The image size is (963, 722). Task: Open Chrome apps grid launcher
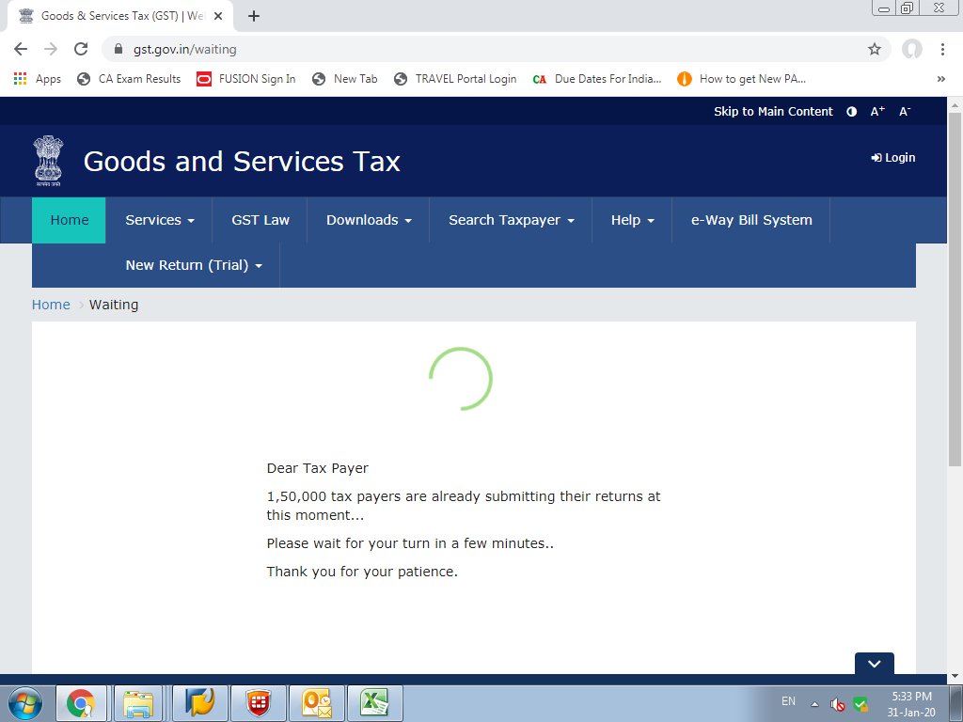click(x=20, y=78)
